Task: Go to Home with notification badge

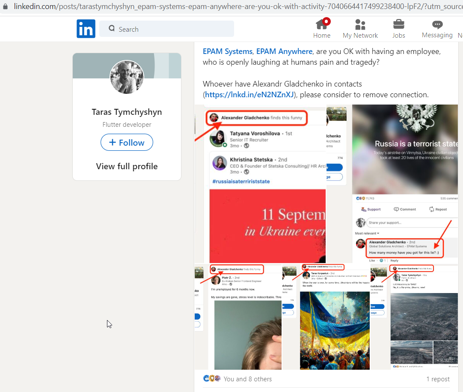Action: tap(322, 28)
